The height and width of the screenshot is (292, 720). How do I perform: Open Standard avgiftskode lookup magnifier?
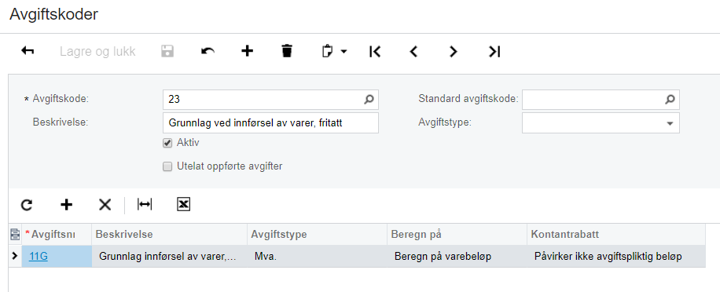pyautogui.click(x=670, y=99)
